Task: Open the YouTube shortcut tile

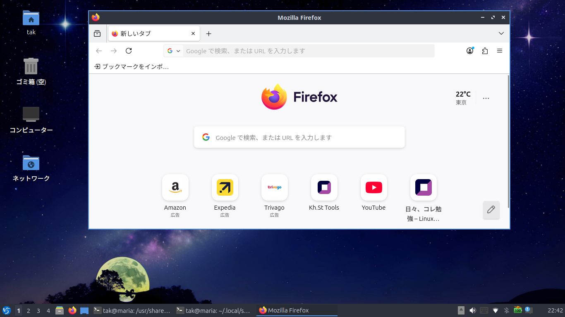Action: tap(373, 187)
